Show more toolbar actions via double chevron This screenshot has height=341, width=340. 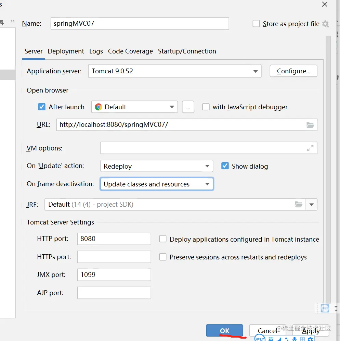12,21
